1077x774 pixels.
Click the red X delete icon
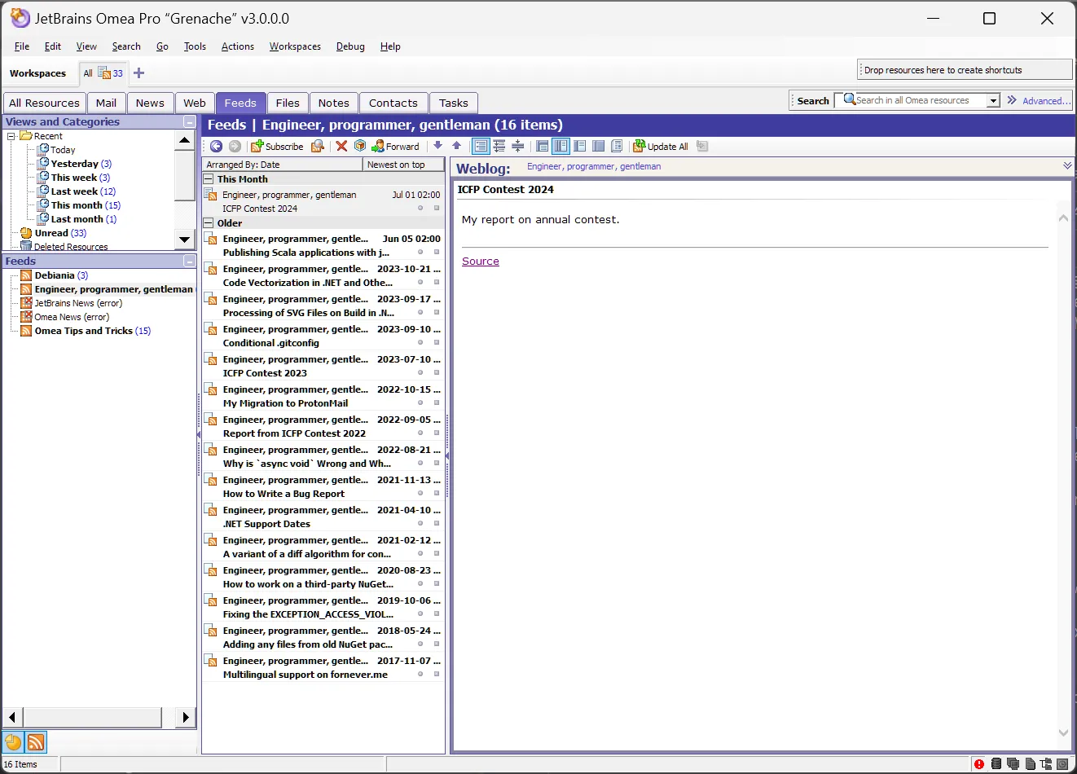341,146
